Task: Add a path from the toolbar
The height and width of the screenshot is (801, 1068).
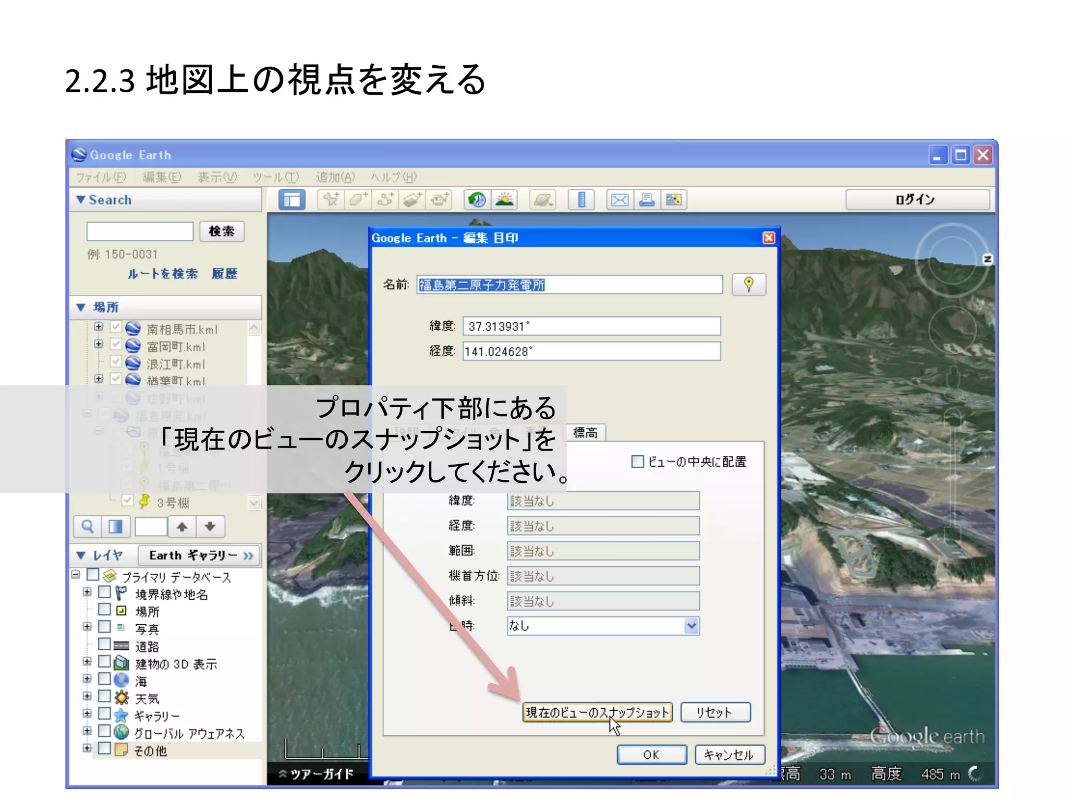Action: pyautogui.click(x=385, y=200)
